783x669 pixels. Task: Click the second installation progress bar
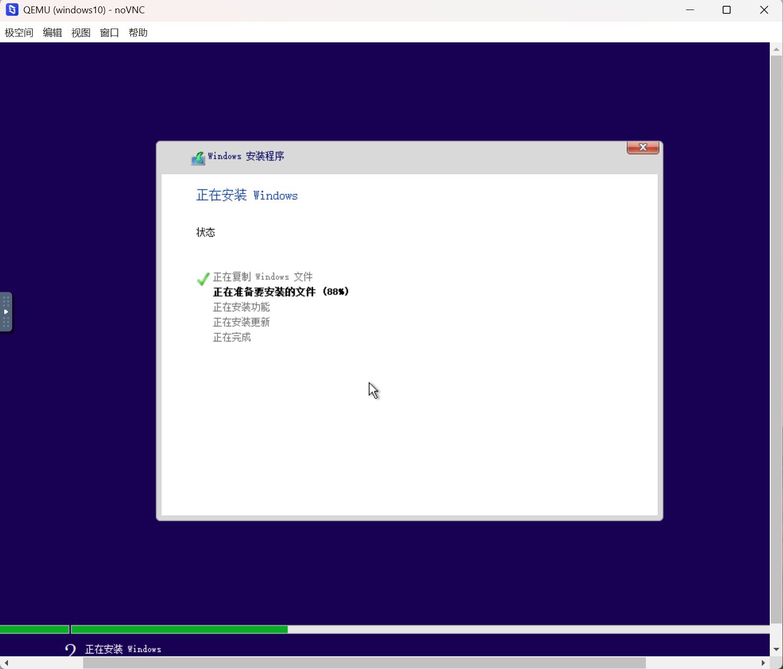coord(420,629)
